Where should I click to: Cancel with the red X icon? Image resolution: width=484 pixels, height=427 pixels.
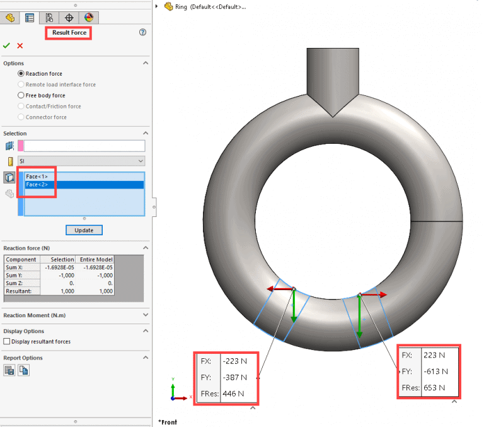(x=20, y=45)
